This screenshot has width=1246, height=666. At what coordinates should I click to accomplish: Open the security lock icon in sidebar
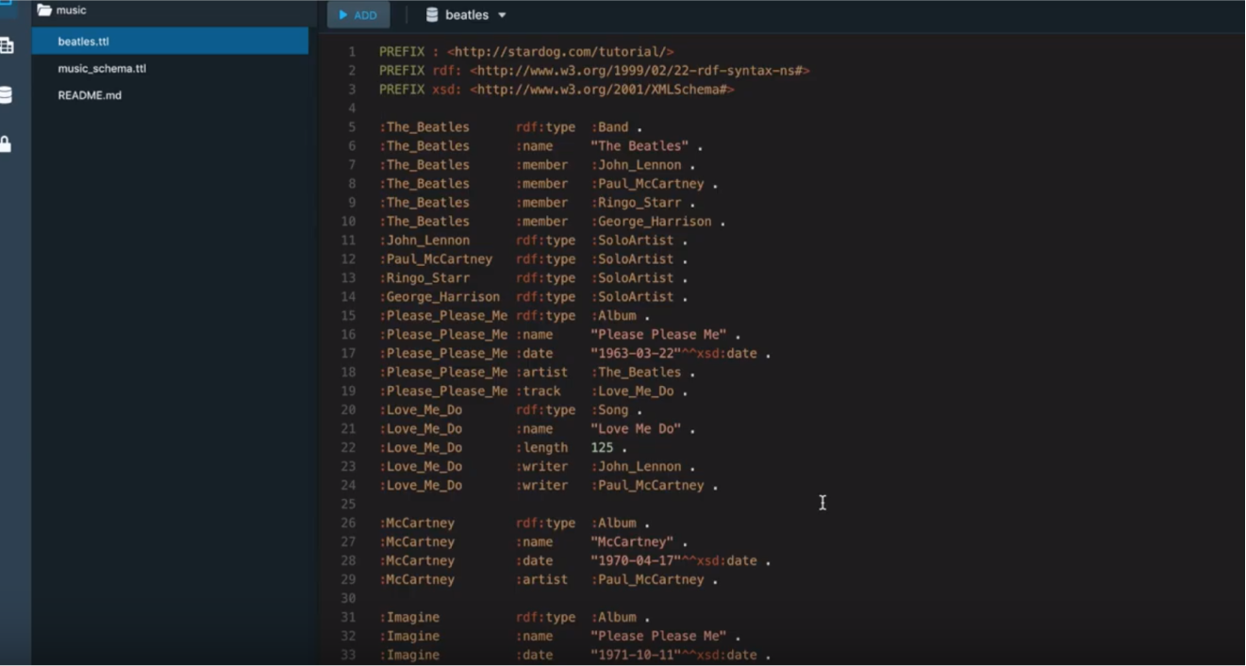coord(6,143)
